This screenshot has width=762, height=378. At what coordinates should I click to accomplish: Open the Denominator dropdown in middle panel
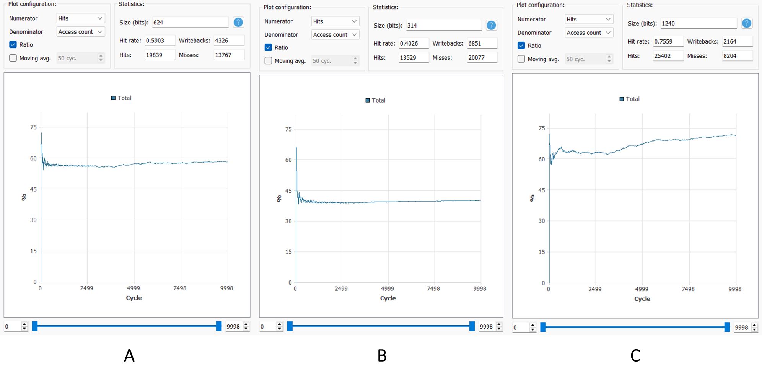[x=335, y=34]
